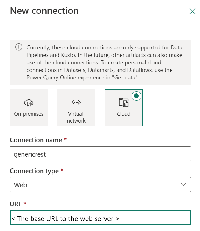The height and width of the screenshot is (231, 200).
Task: Click the New connection heading
Action: click(x=44, y=11)
